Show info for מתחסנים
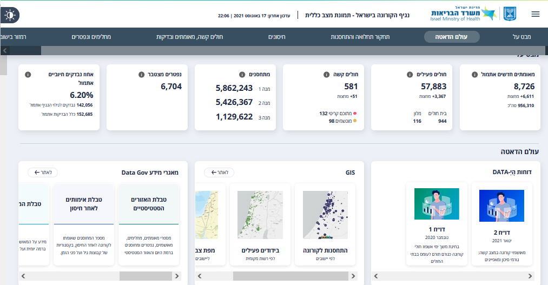Screen dimensions: 548x285 [x=242, y=75]
